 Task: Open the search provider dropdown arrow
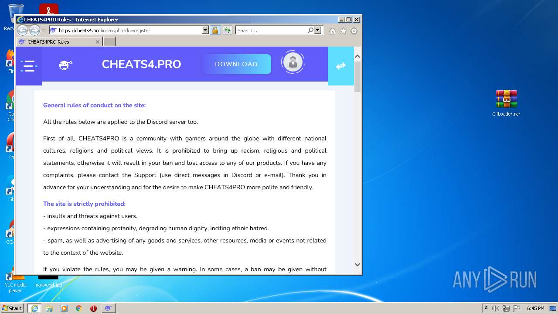coord(318,30)
